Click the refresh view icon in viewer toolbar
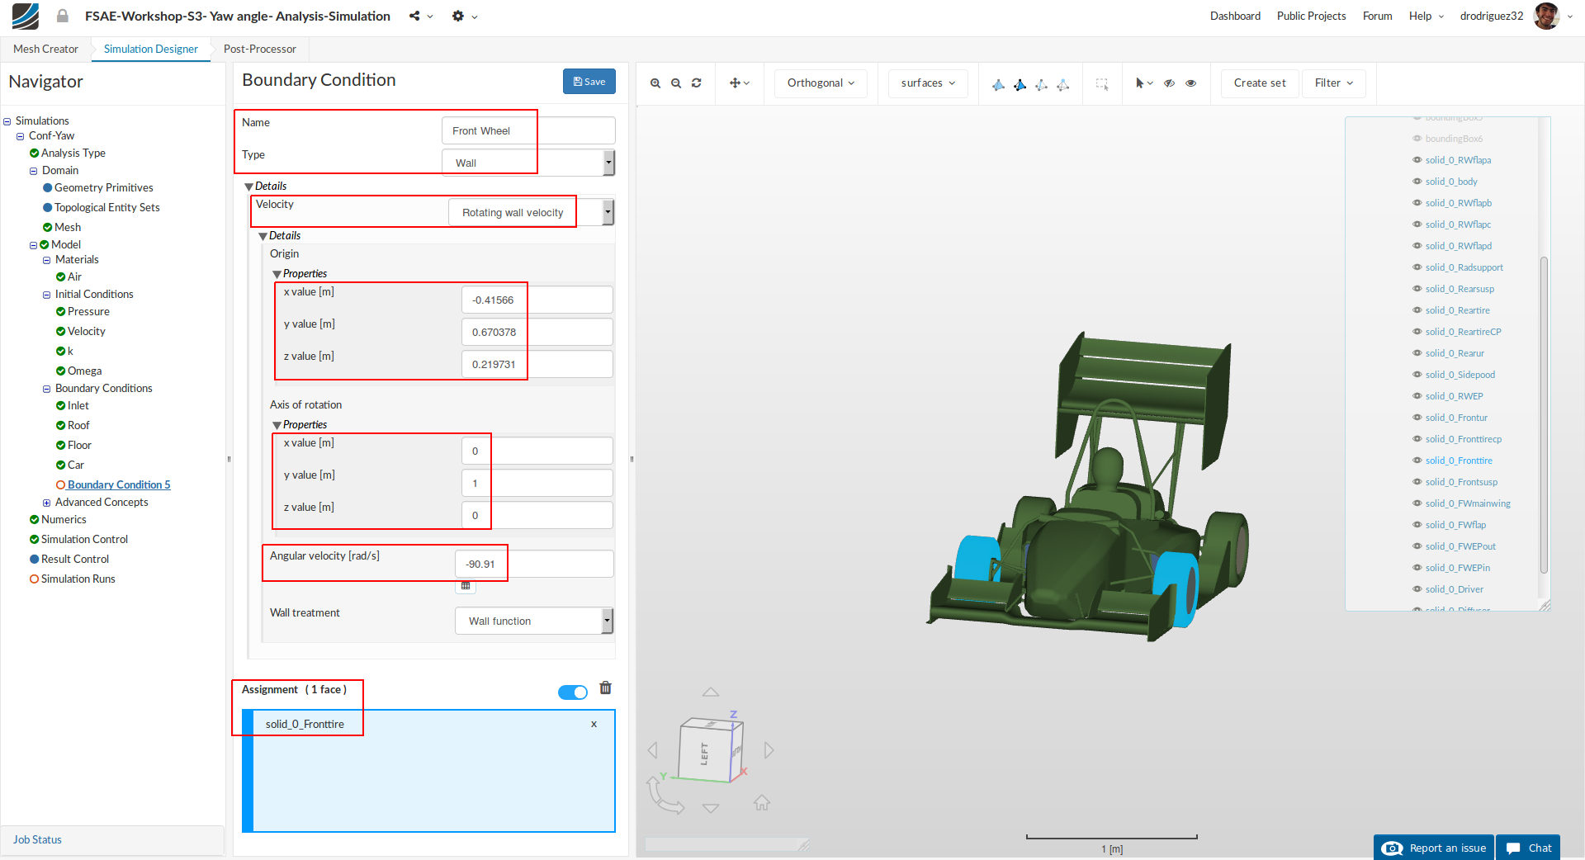 pos(697,83)
